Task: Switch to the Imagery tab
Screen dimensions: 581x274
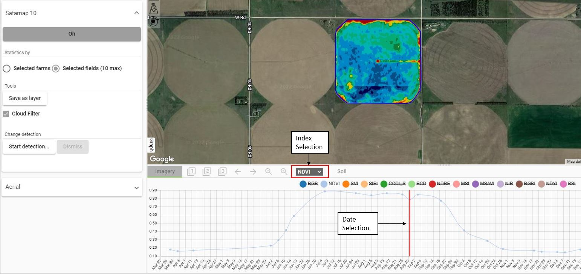Action: 165,171
